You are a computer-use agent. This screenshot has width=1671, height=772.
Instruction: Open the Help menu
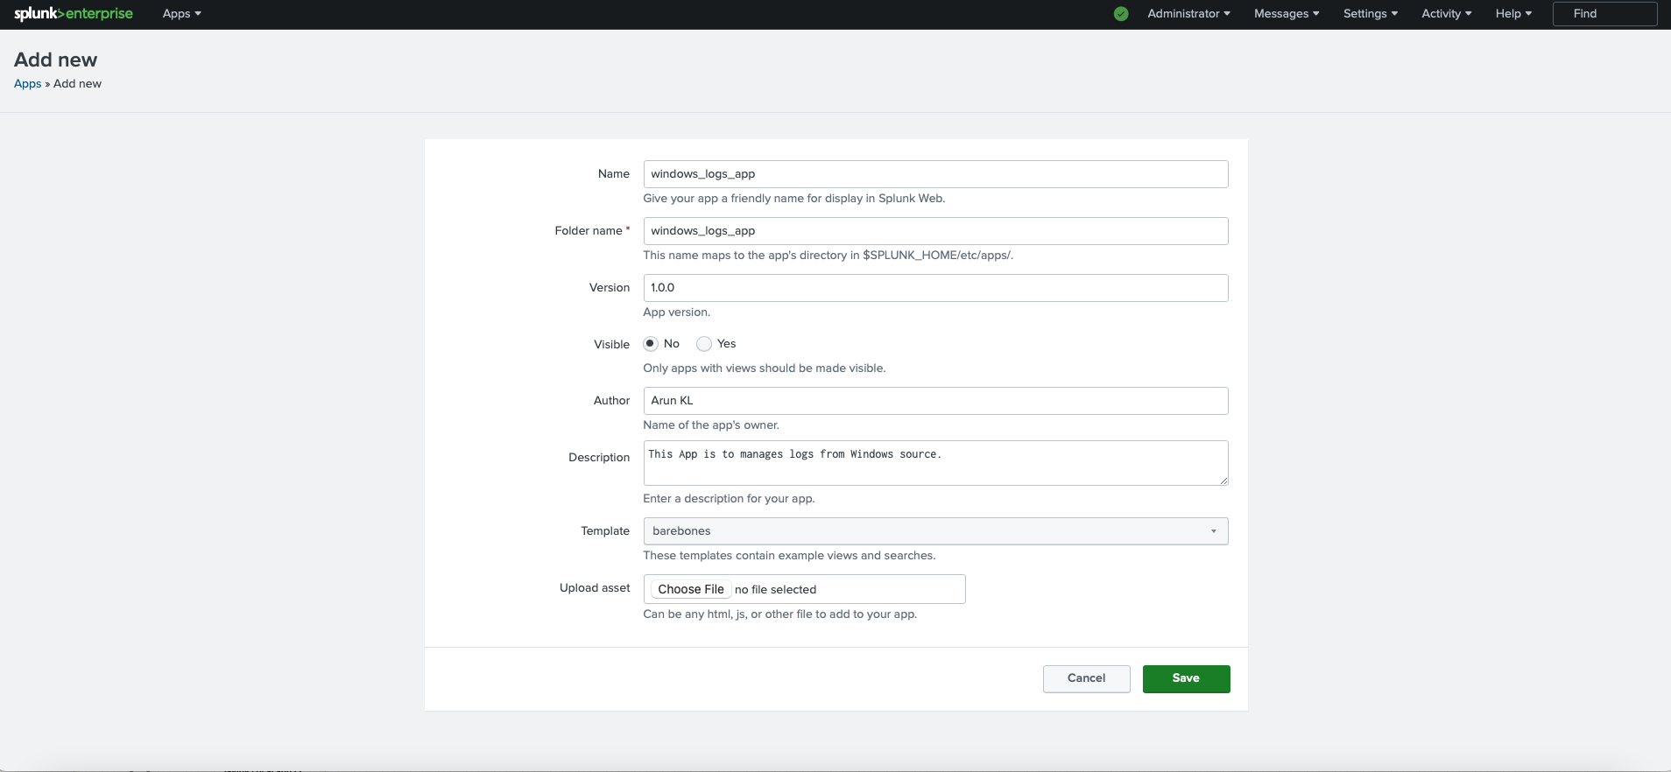coord(1513,13)
